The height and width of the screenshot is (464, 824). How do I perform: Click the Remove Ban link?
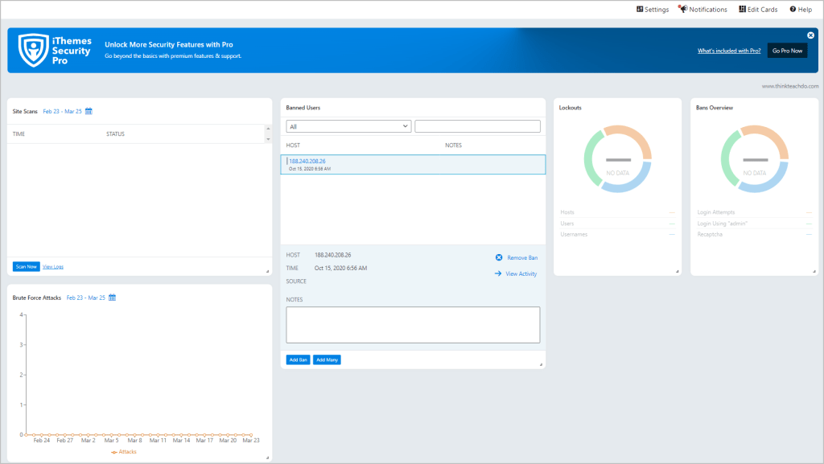[522, 257]
